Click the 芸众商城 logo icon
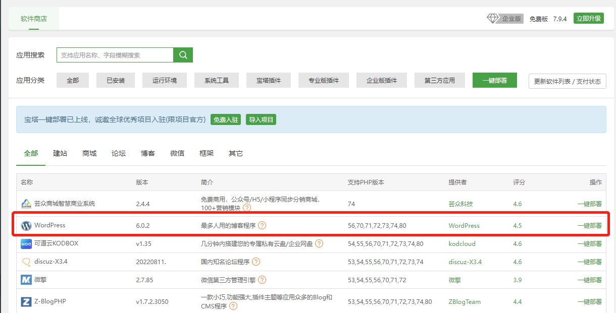616x313 pixels. (x=26, y=204)
